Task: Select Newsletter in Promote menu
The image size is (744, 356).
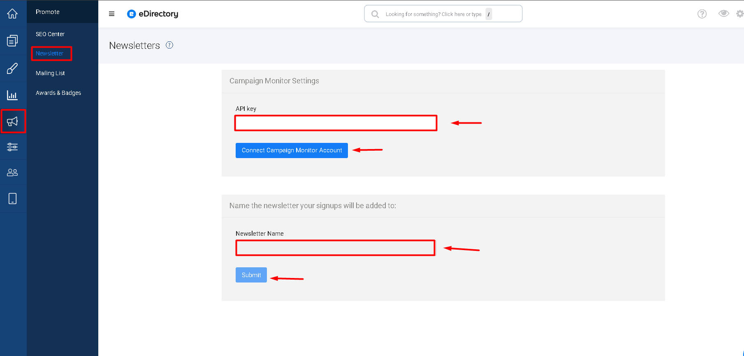Action: 49,53
